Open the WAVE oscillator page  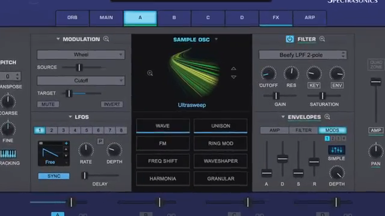[163, 126]
